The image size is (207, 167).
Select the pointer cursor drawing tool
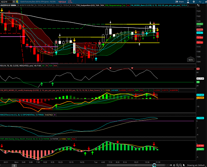[184, 165]
